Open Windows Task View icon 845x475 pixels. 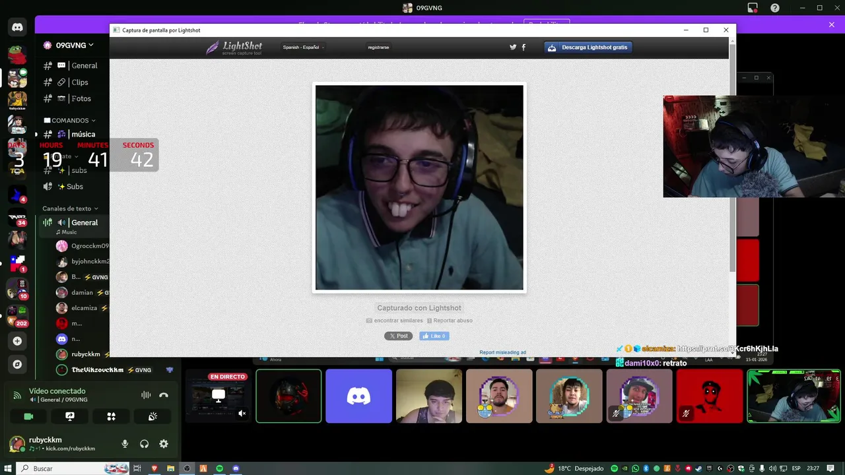point(137,468)
